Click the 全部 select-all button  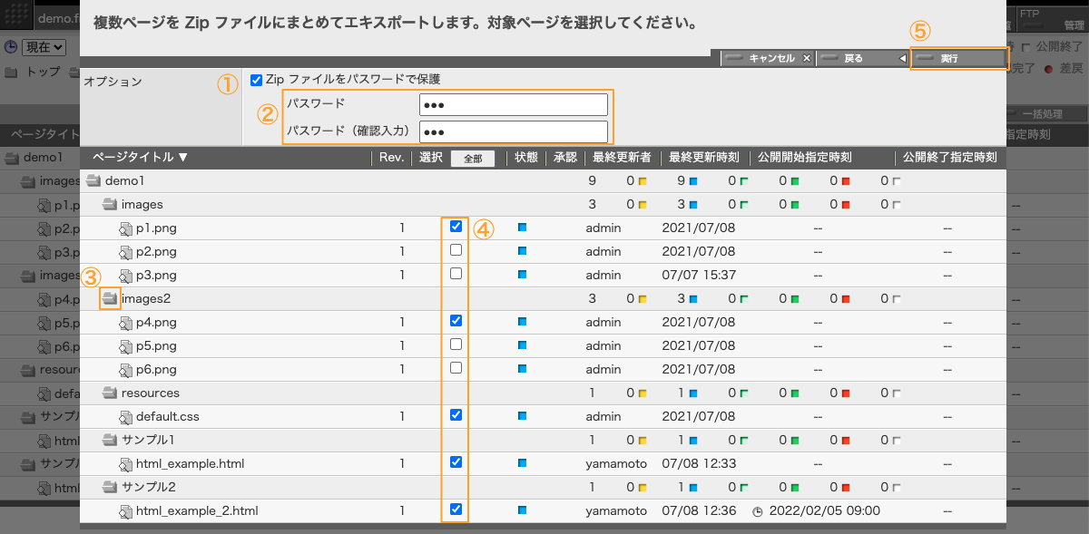pyautogui.click(x=473, y=159)
